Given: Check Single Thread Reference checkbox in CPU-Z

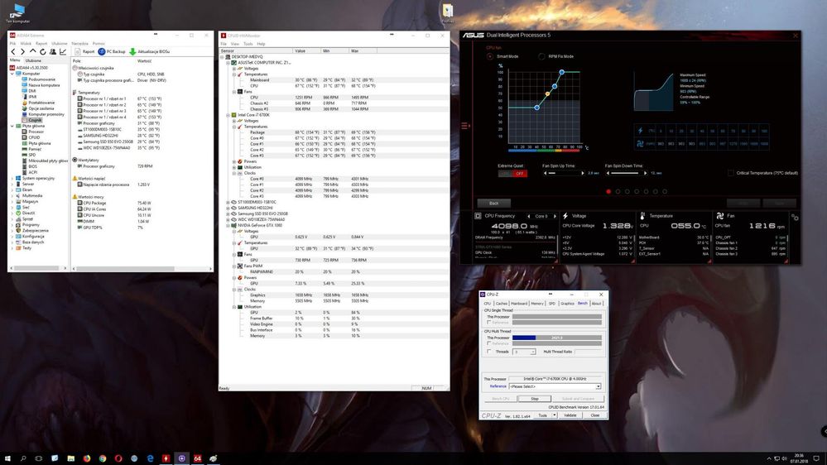Looking at the screenshot, I should click(x=489, y=323).
